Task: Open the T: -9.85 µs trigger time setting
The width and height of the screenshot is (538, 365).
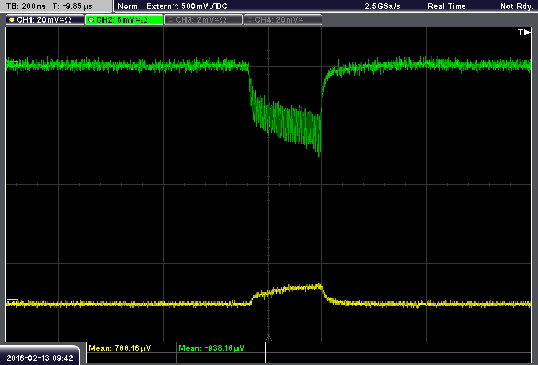Action: coord(72,6)
